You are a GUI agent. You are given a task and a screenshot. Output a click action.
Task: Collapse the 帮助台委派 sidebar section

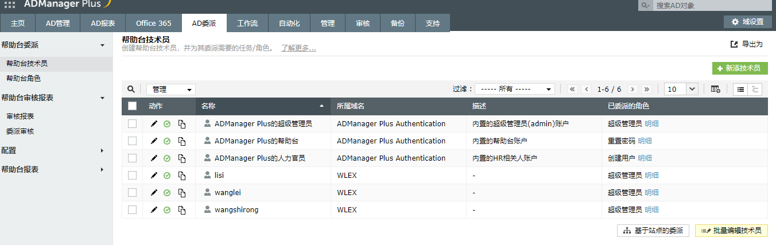click(x=102, y=45)
